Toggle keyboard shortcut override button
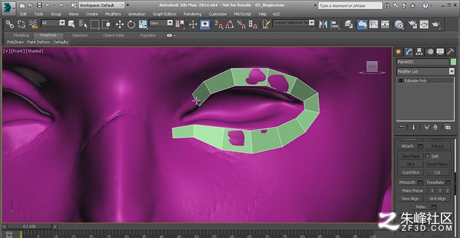 point(205,25)
